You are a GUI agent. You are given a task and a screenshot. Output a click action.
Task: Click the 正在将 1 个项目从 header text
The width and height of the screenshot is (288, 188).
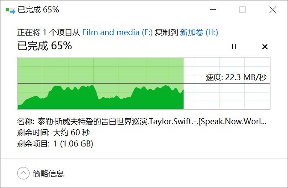coord(48,32)
